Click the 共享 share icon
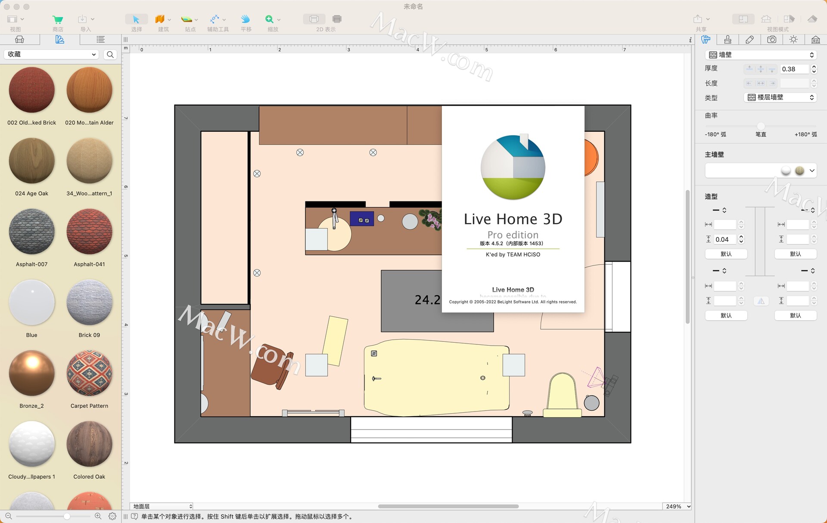The width and height of the screenshot is (827, 523). [x=698, y=19]
